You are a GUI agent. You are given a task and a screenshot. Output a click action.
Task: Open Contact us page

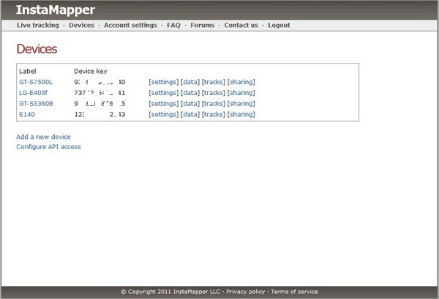pos(241,25)
